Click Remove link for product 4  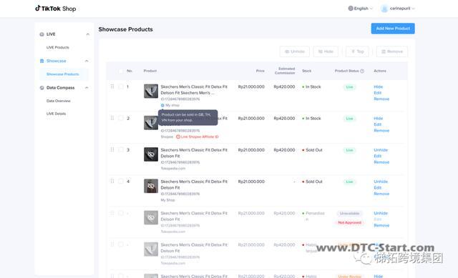[x=381, y=194]
